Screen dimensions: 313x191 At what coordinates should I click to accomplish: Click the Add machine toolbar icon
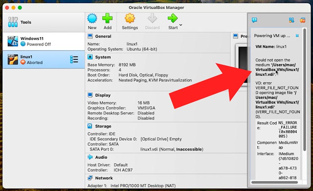(107, 18)
